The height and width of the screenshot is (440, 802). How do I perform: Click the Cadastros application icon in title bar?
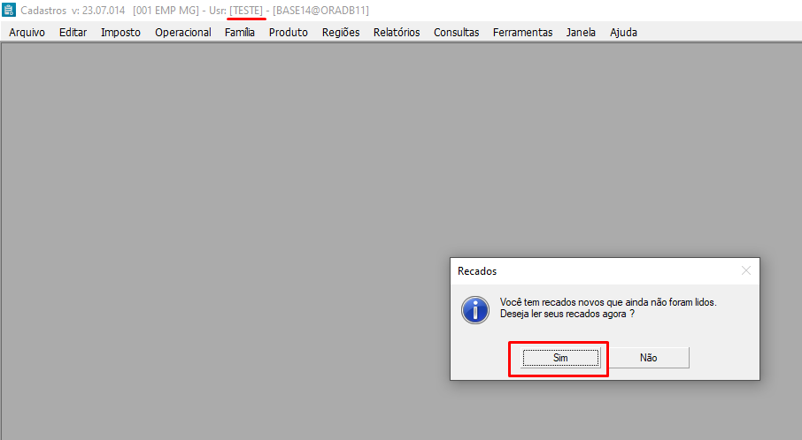[9, 10]
